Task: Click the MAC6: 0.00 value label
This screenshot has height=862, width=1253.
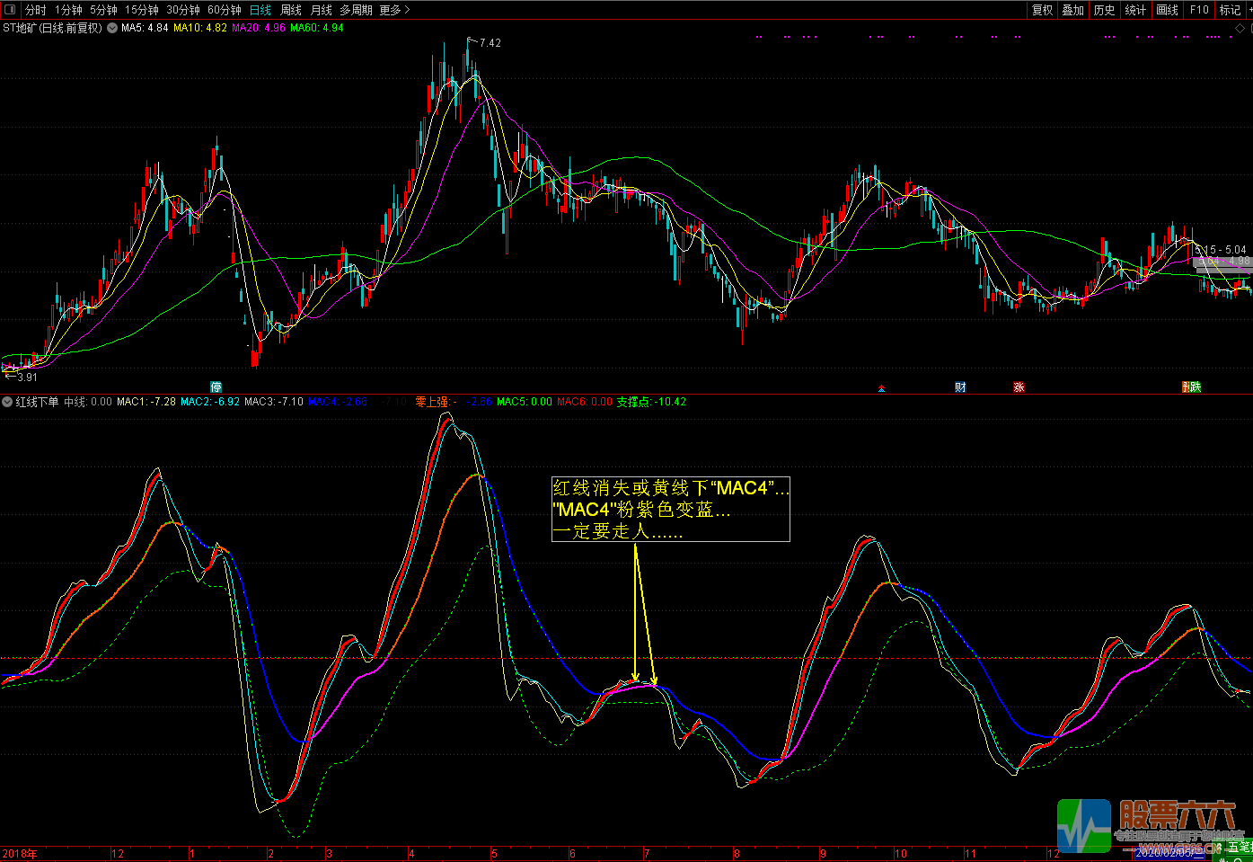Action: (x=585, y=402)
